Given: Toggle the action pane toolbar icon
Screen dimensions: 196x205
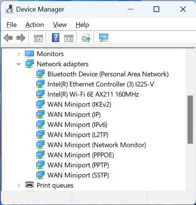Looking at the screenshot, I should [x=69, y=38].
